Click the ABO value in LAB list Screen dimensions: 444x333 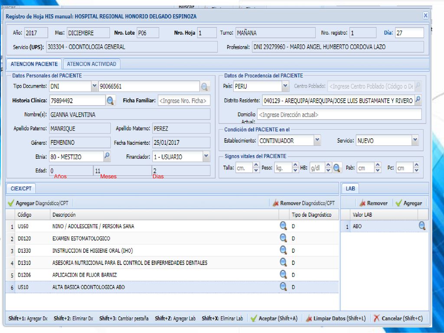click(357, 226)
